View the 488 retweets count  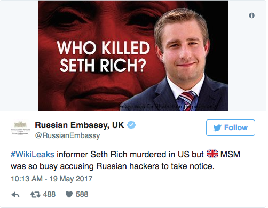pos(49,194)
